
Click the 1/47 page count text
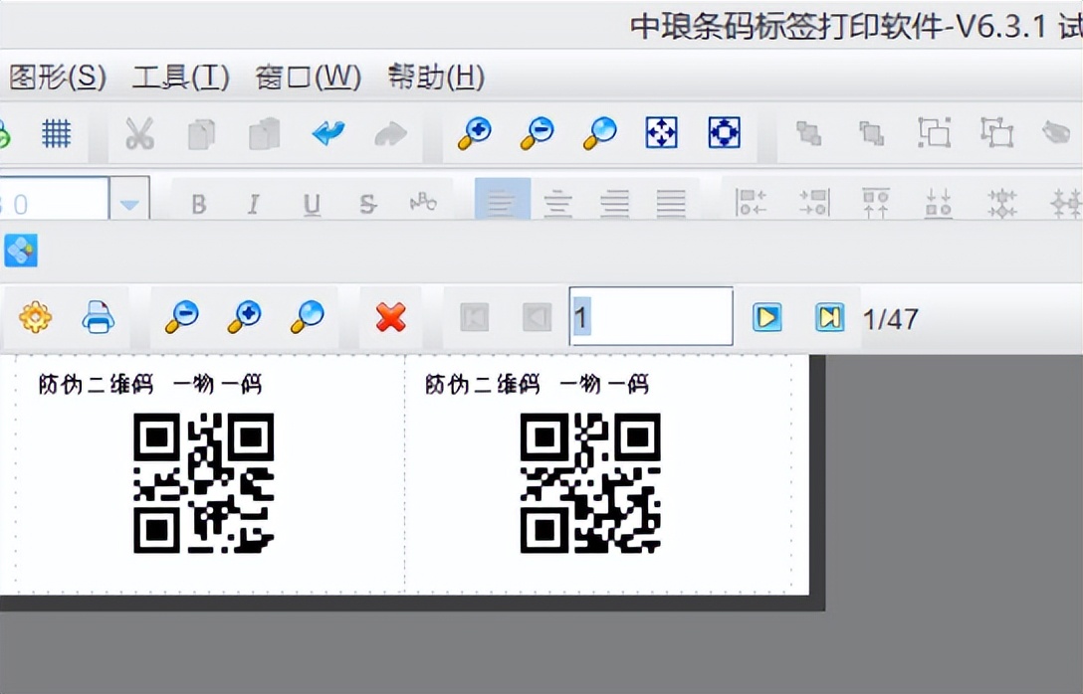[890, 319]
